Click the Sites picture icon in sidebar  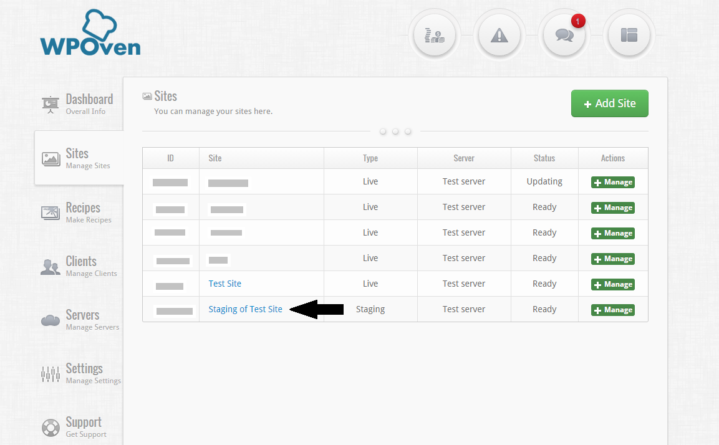pyautogui.click(x=50, y=158)
